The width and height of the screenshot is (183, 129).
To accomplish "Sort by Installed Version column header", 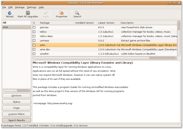I will (85, 23).
